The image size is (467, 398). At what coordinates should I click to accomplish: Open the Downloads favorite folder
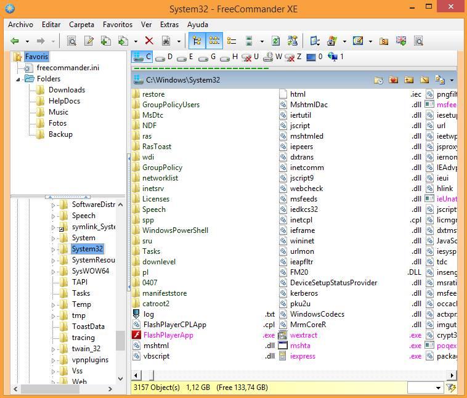click(67, 90)
